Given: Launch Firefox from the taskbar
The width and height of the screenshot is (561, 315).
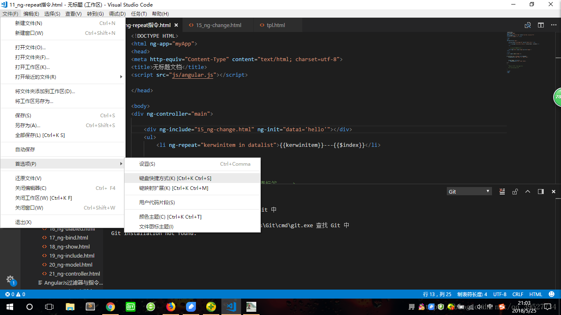Looking at the screenshot, I should tap(171, 307).
